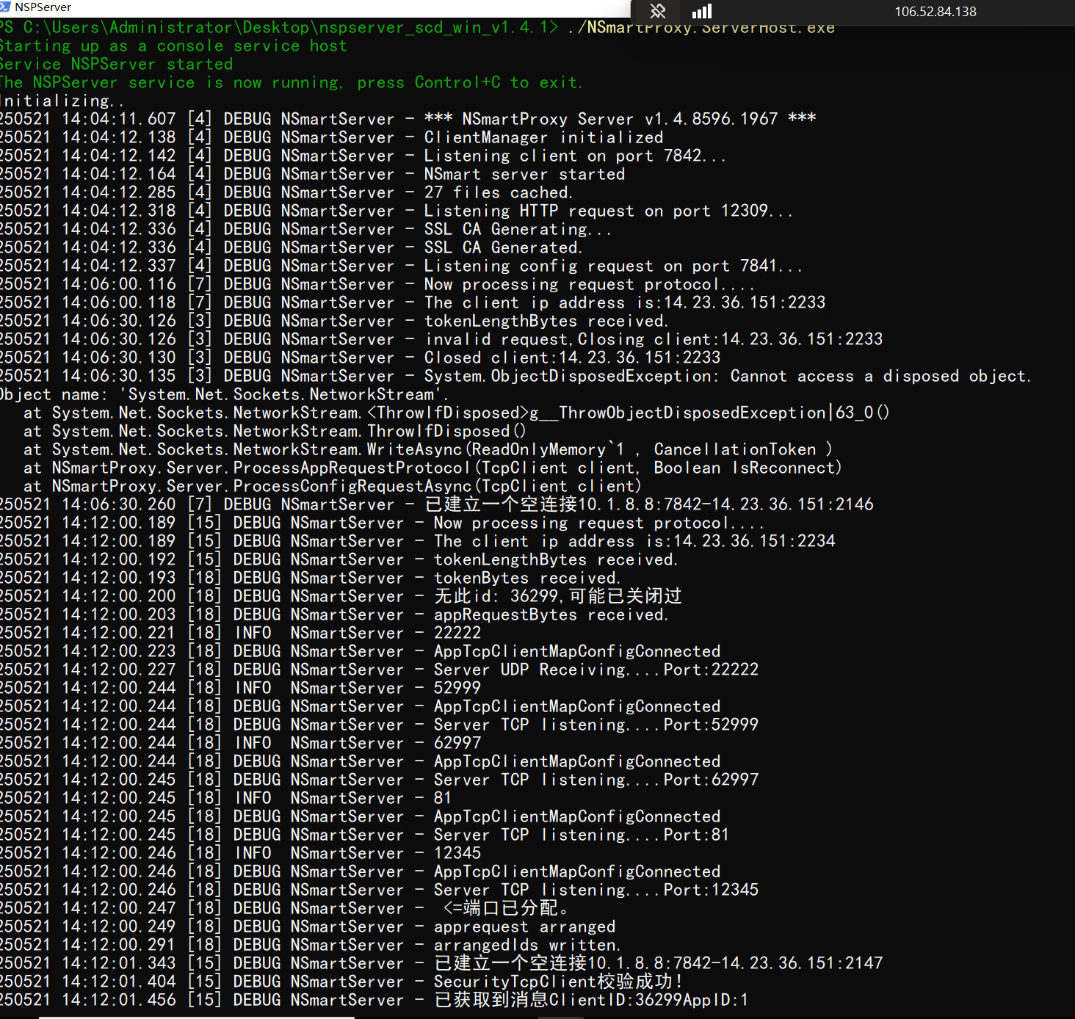Click the 'apprequest arranged' log entry

tap(308, 927)
